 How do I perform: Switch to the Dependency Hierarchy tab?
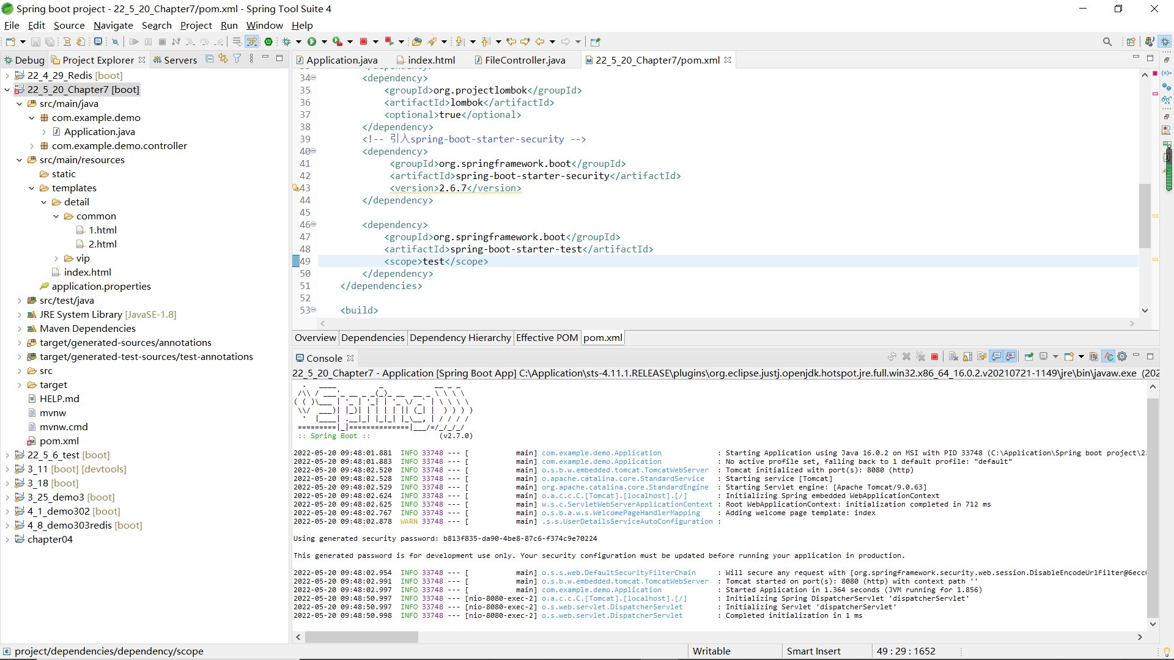pyautogui.click(x=460, y=338)
